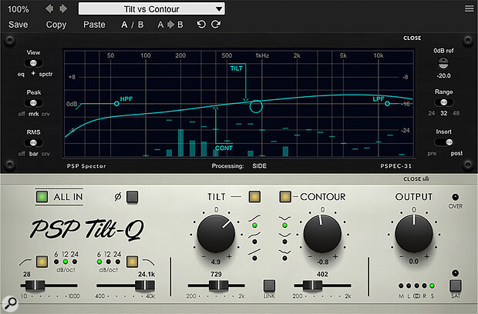Select the HPF node on the graph

click(116, 104)
